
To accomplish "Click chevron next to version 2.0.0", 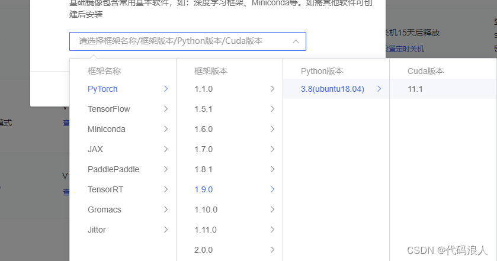I will click(x=272, y=250).
